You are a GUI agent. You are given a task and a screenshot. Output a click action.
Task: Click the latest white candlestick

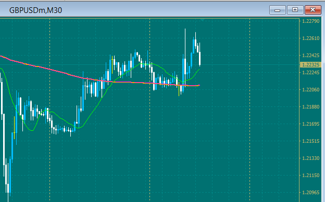click(199, 59)
